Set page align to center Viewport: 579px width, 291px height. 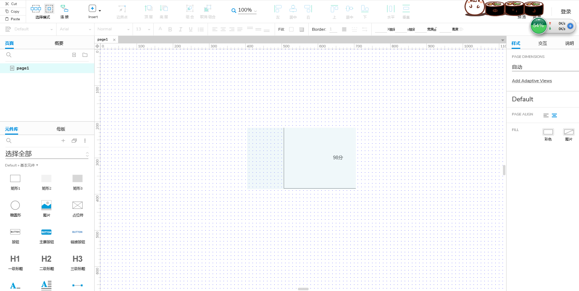pyautogui.click(x=554, y=115)
